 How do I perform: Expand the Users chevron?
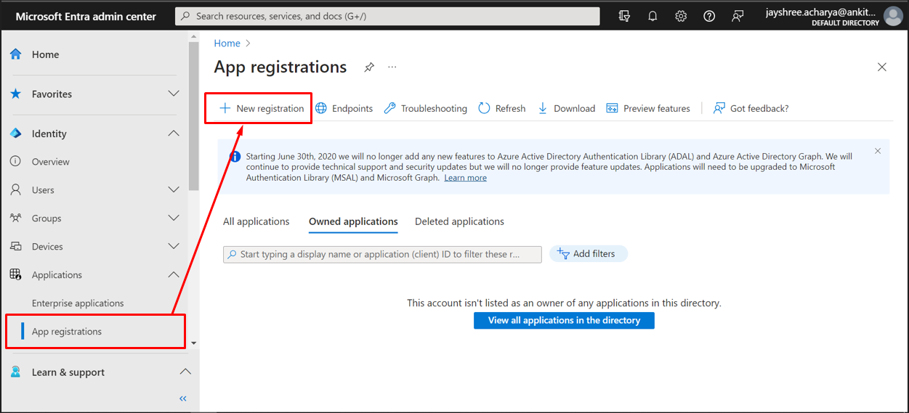tap(174, 189)
